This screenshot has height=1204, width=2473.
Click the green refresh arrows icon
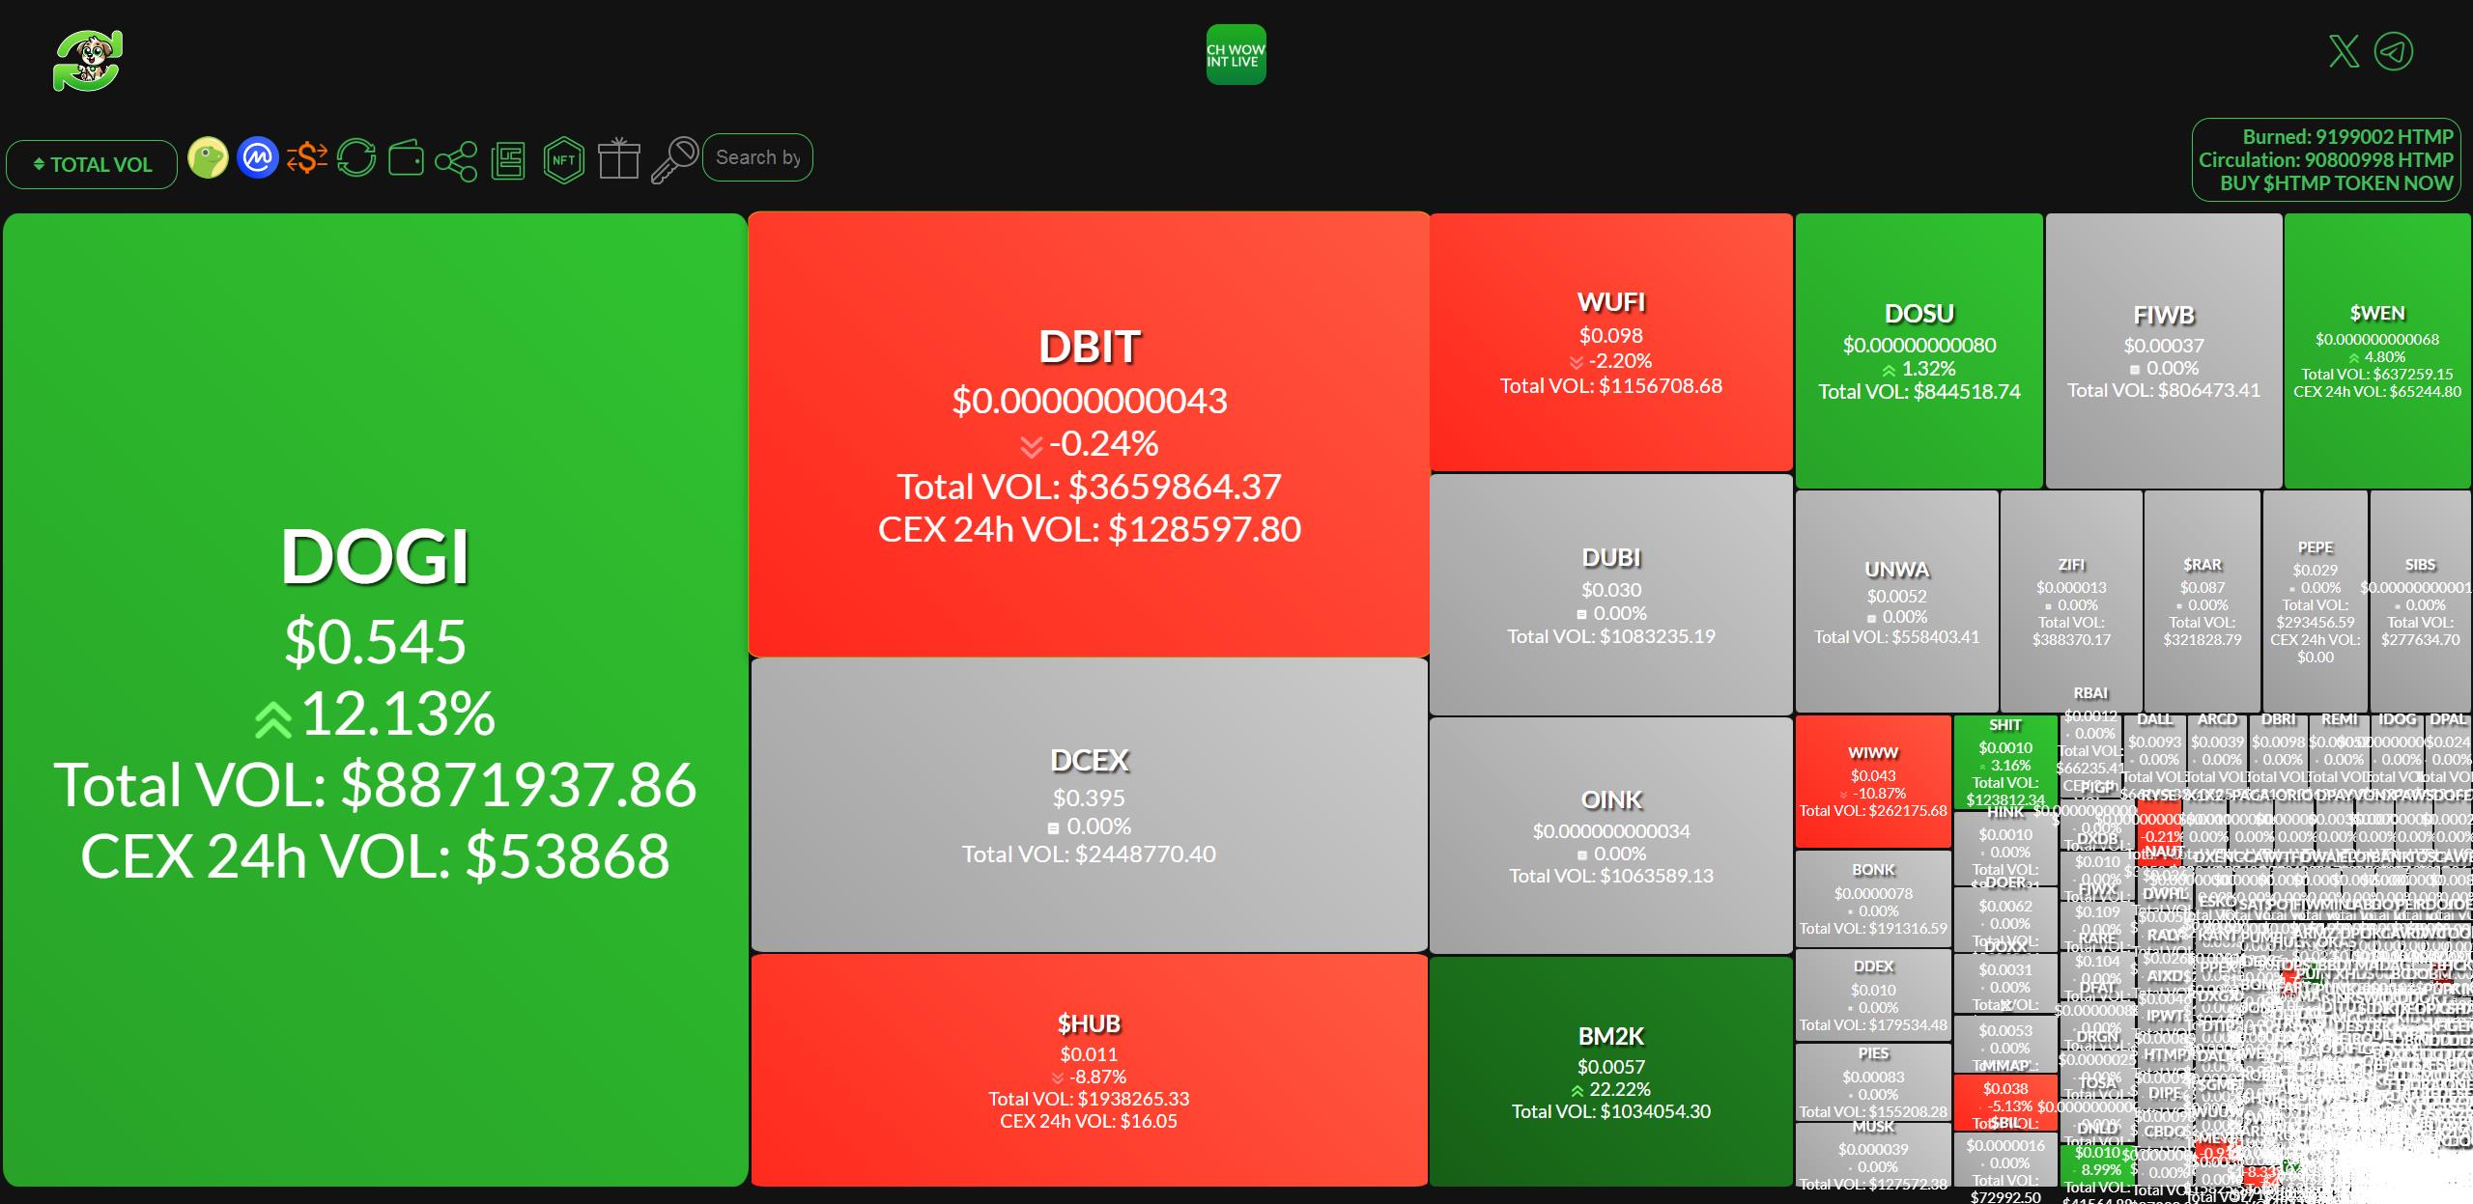356,158
